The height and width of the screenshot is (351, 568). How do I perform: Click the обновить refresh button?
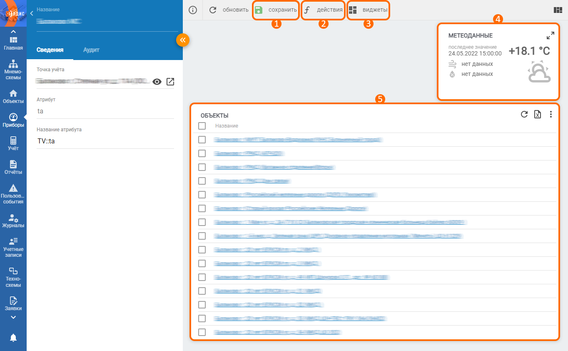click(229, 10)
